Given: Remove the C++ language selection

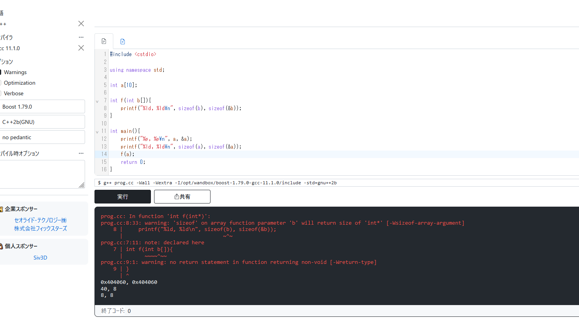Looking at the screenshot, I should click(81, 24).
